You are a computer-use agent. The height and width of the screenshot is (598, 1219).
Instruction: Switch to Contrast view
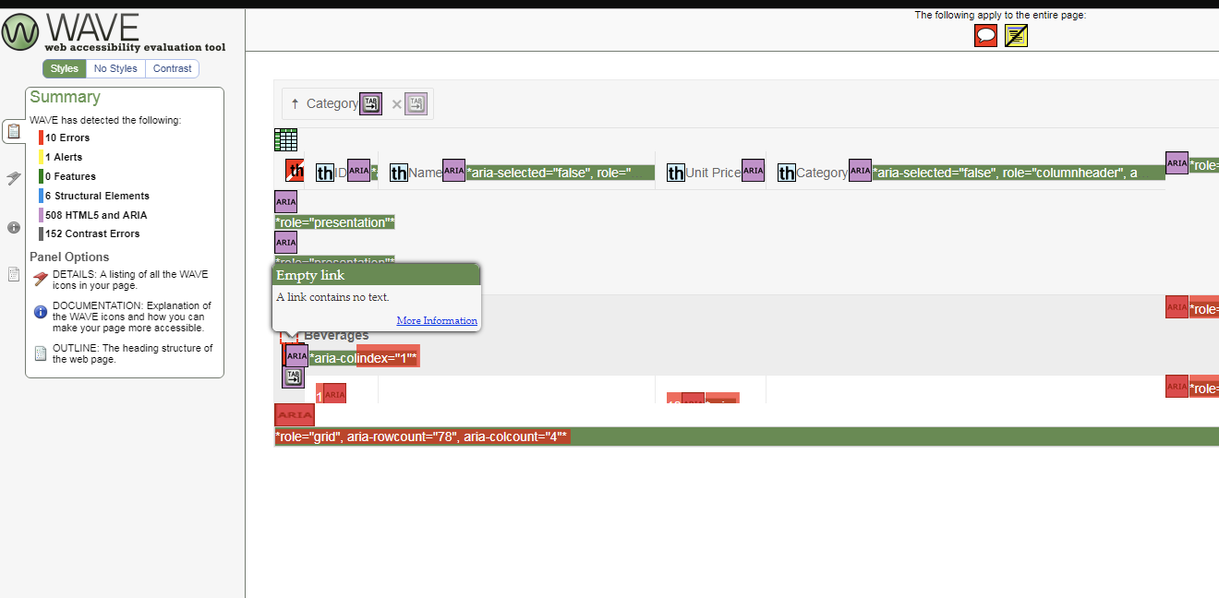pos(172,68)
